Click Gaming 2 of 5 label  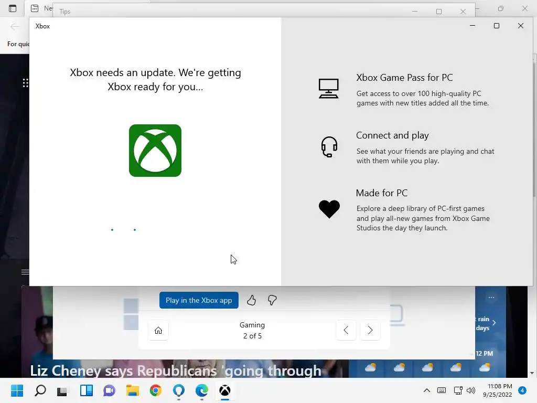coord(252,331)
